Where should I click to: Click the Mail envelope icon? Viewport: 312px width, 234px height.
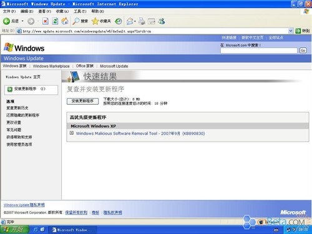pos(130,21)
